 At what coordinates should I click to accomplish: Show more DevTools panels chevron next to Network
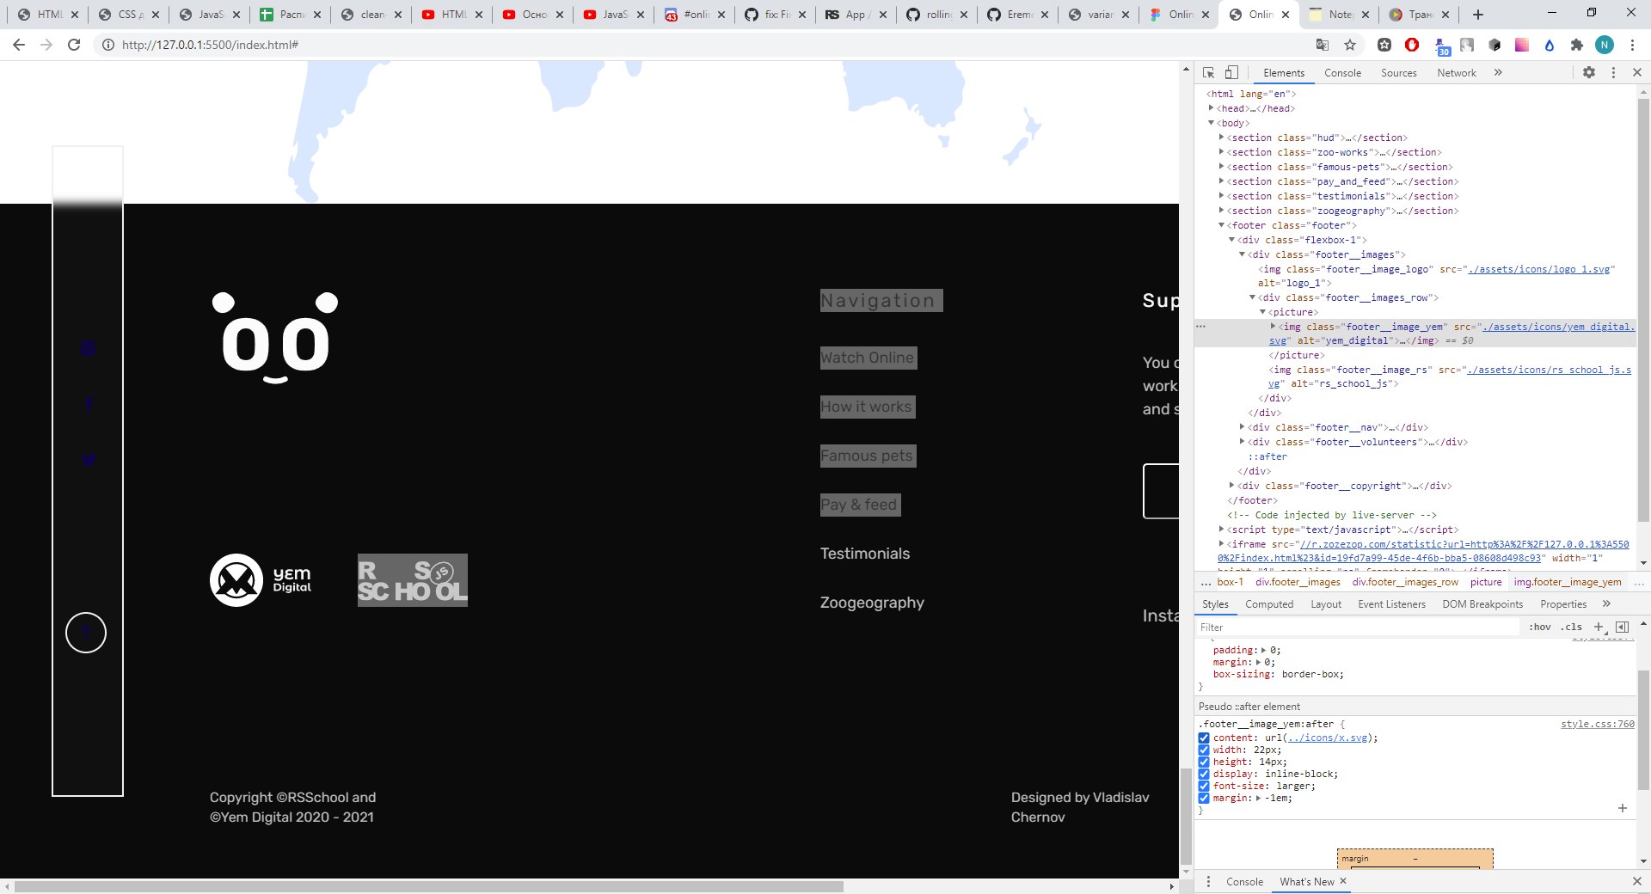(1498, 73)
